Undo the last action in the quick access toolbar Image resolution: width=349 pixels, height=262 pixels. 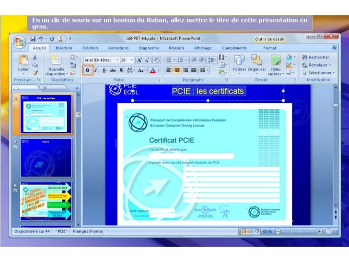(40, 39)
